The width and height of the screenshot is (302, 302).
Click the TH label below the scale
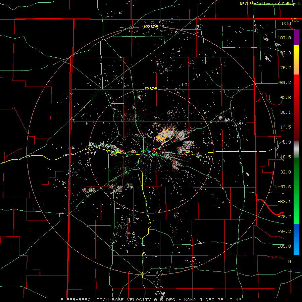[x=288, y=261]
